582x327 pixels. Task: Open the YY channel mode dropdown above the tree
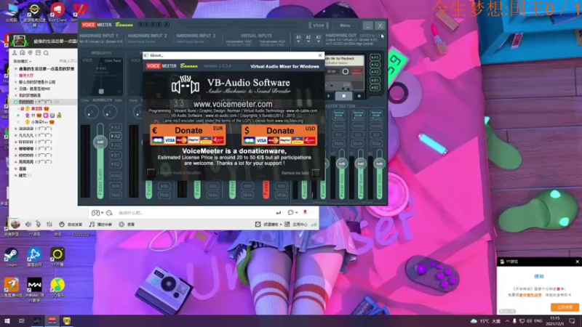pyautogui.click(x=23, y=61)
